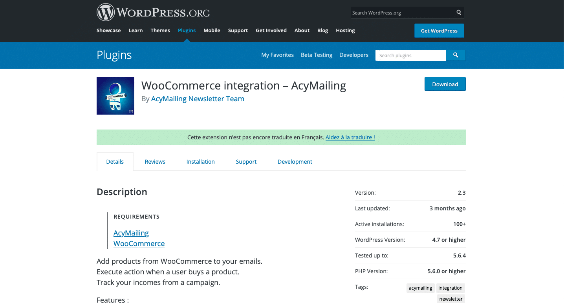Viewport: 564px width, 303px height.
Task: Click the Get WordPress button
Action: [439, 31]
